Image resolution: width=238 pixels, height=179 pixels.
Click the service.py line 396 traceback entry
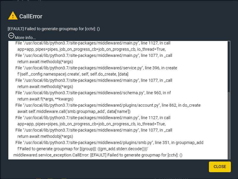coord(96,68)
